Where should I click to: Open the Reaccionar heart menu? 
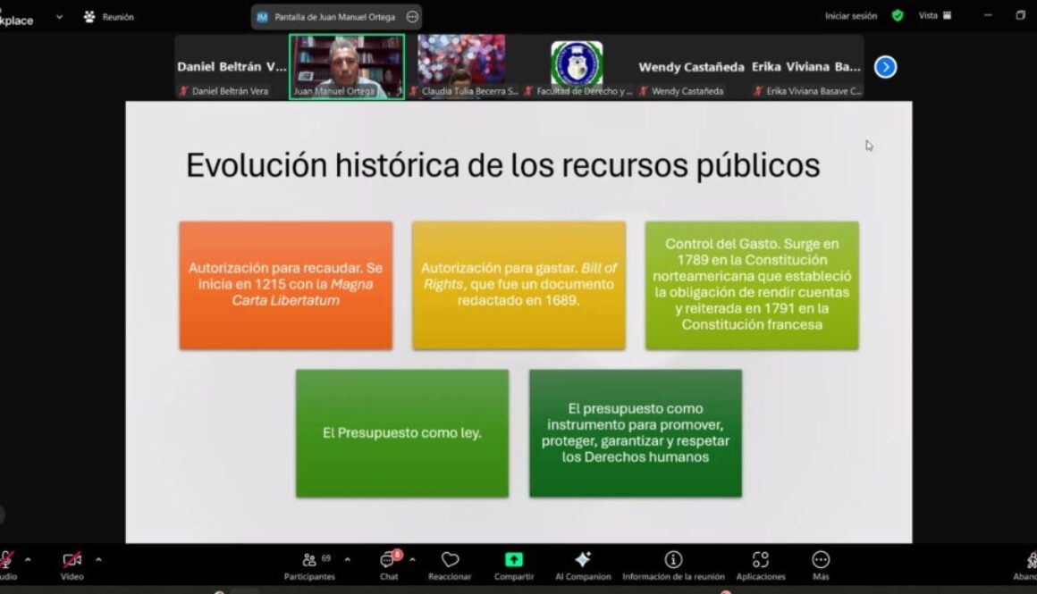point(450,565)
